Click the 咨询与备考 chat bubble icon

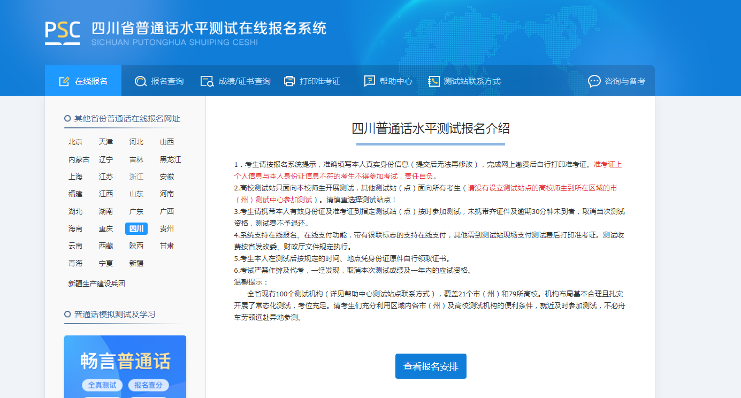(594, 81)
